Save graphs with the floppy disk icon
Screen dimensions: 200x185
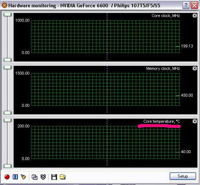coord(54,177)
